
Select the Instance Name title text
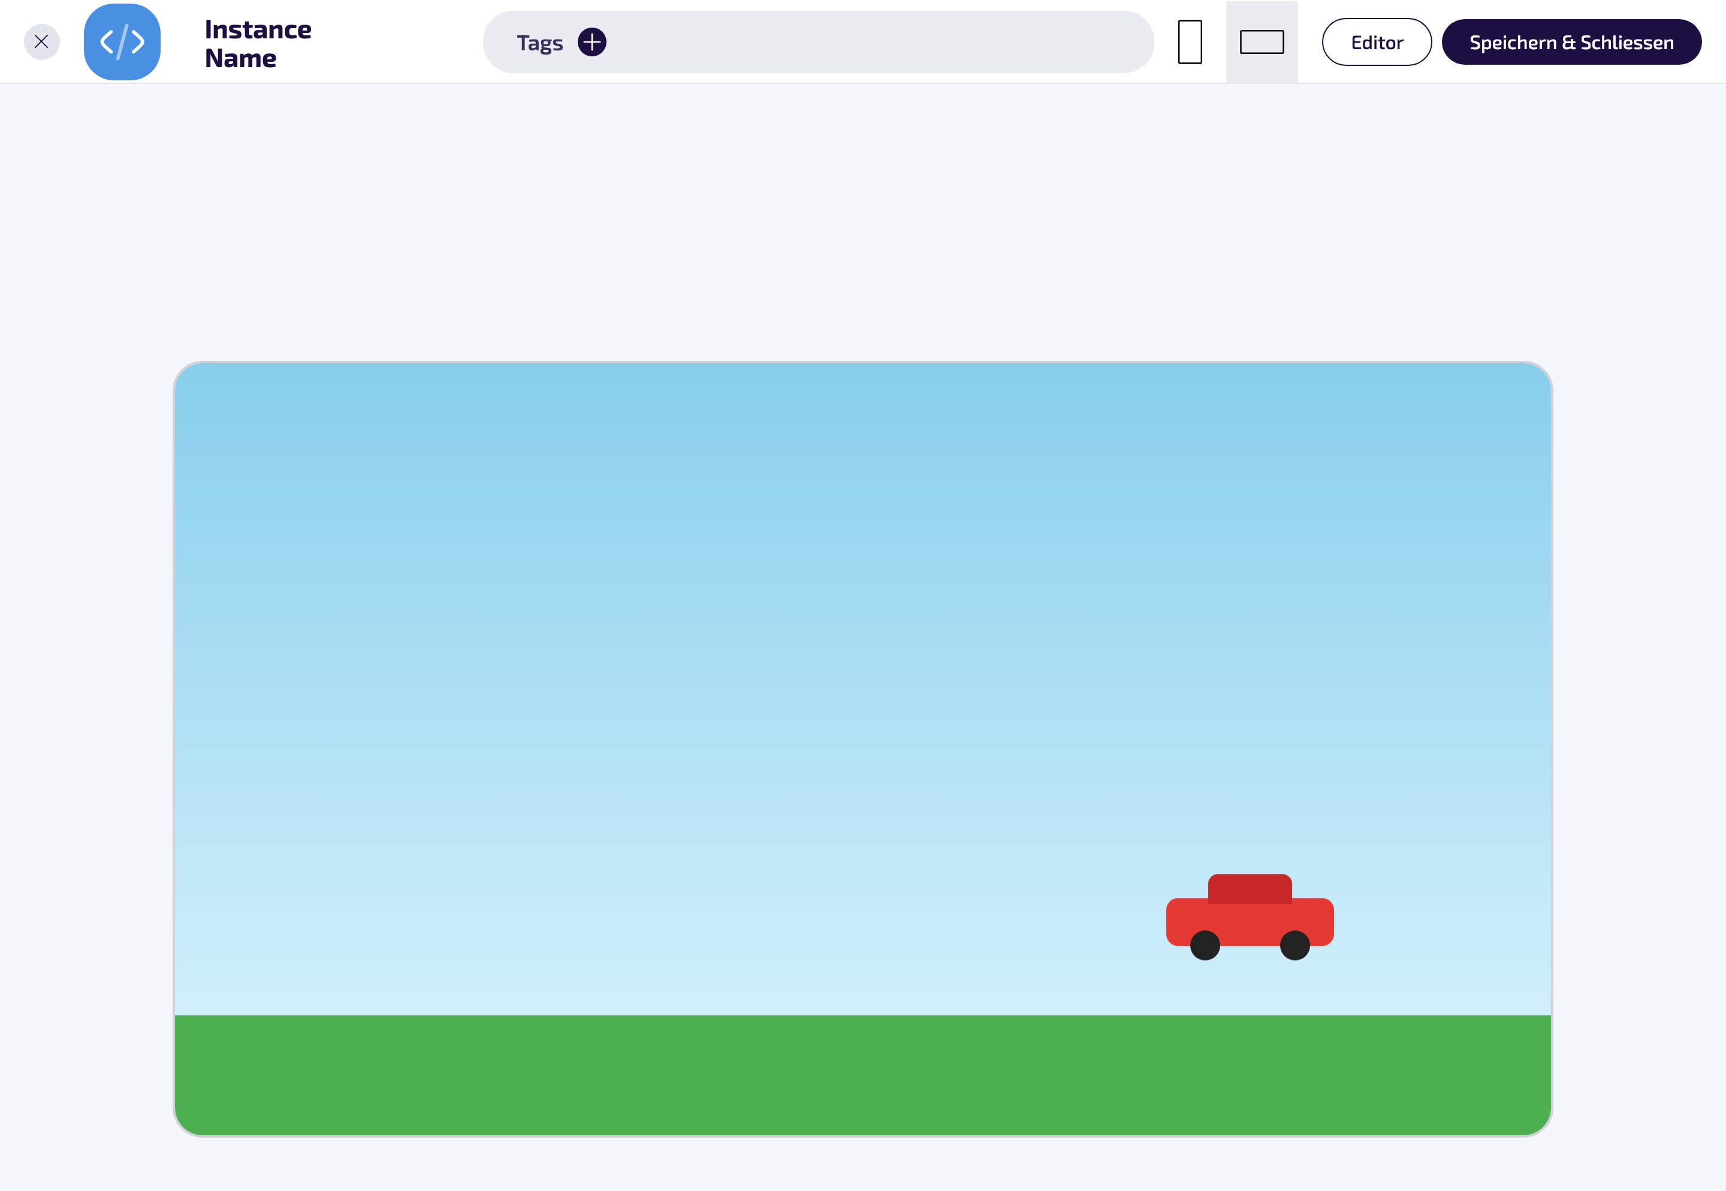(x=258, y=43)
